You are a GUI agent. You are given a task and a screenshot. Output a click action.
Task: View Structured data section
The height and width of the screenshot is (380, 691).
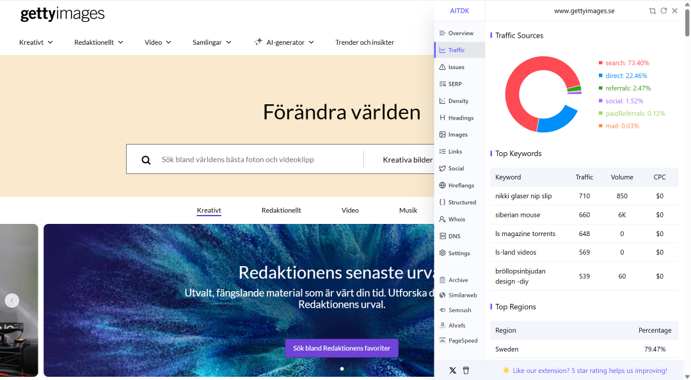tap(459, 202)
